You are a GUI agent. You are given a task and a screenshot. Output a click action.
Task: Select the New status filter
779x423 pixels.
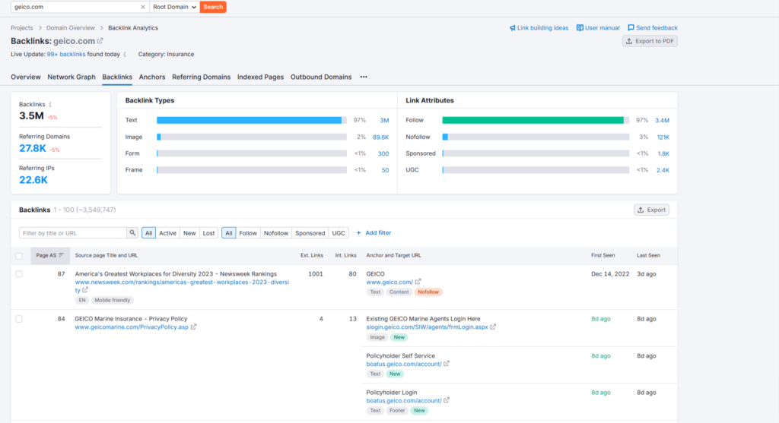tap(189, 233)
